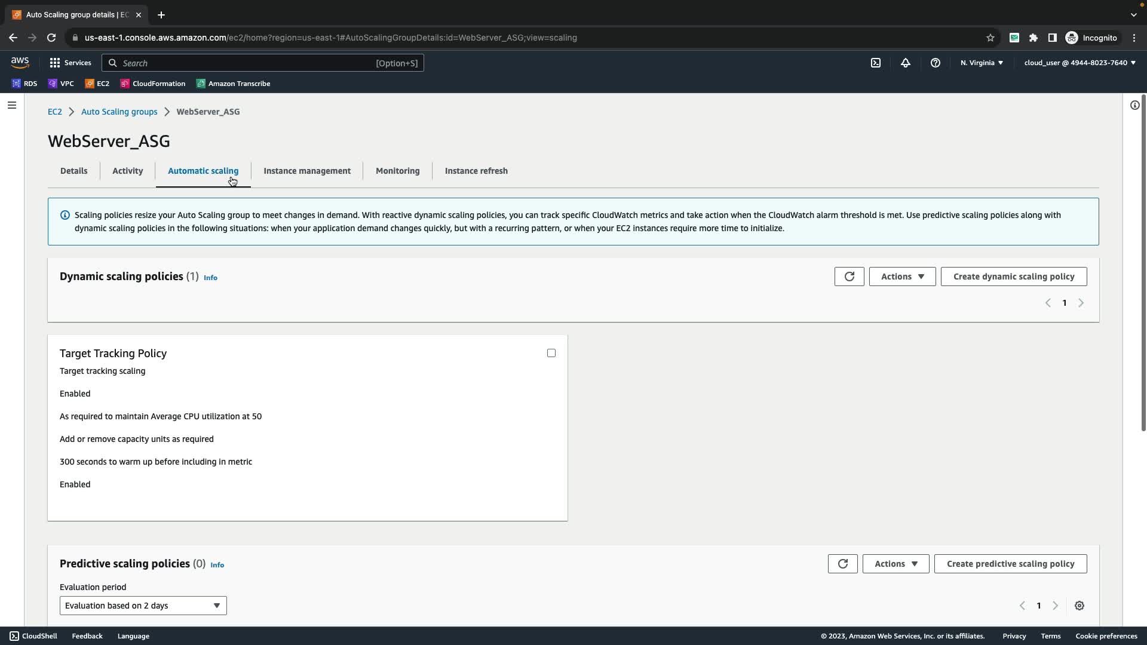The image size is (1147, 645).
Task: Open predictive scaling table settings gear
Action: [x=1079, y=606]
